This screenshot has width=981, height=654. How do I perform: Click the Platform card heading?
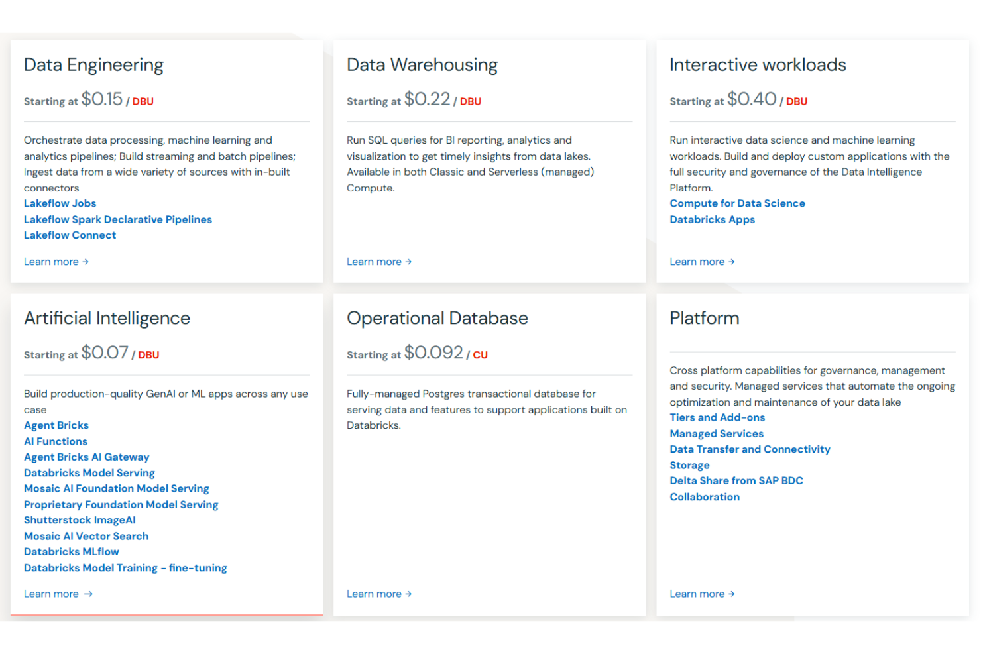(704, 319)
